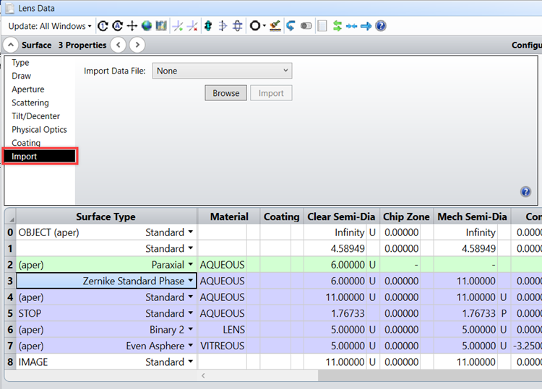Open the Paraxial surface type dropdown
The height and width of the screenshot is (389, 542).
click(191, 265)
